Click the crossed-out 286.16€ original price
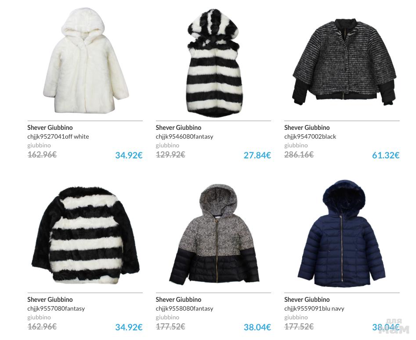This screenshot has height=340, width=416. click(x=299, y=154)
